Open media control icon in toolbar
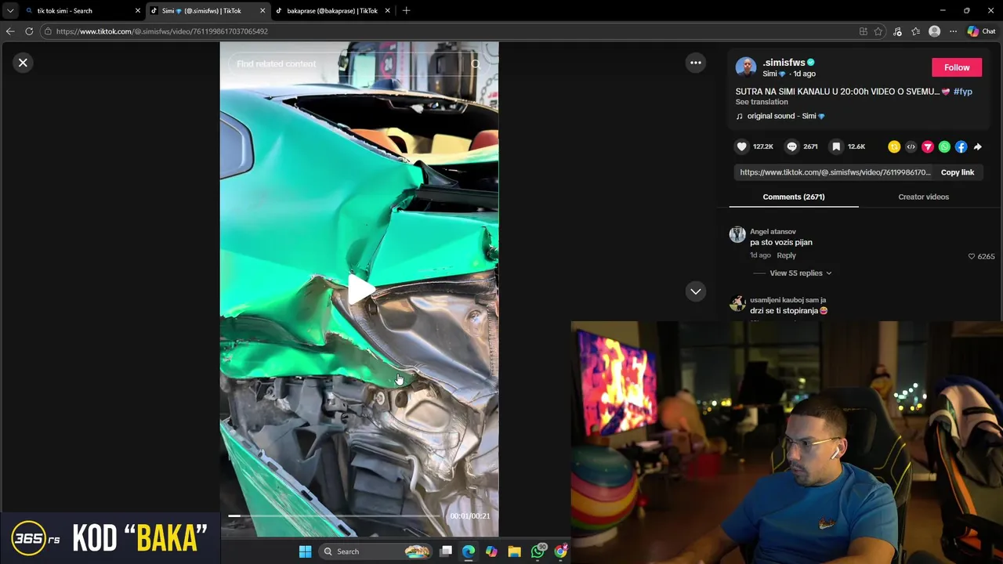 tap(897, 31)
